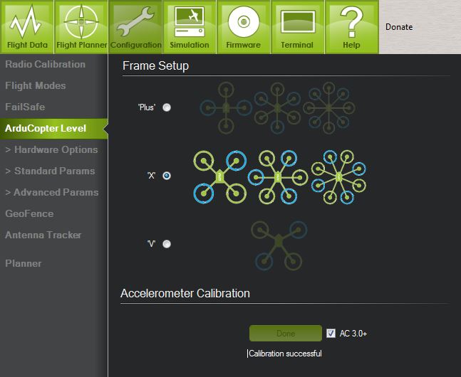Open the Terminal screen

tap(298, 27)
